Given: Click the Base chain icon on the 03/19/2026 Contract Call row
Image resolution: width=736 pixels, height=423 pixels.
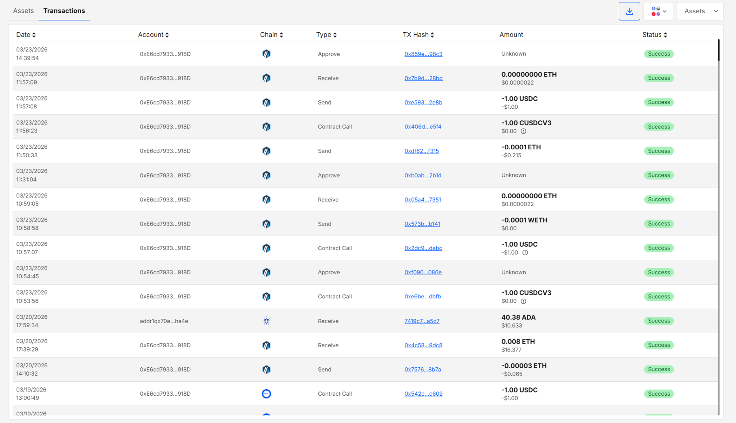Looking at the screenshot, I should click(266, 394).
